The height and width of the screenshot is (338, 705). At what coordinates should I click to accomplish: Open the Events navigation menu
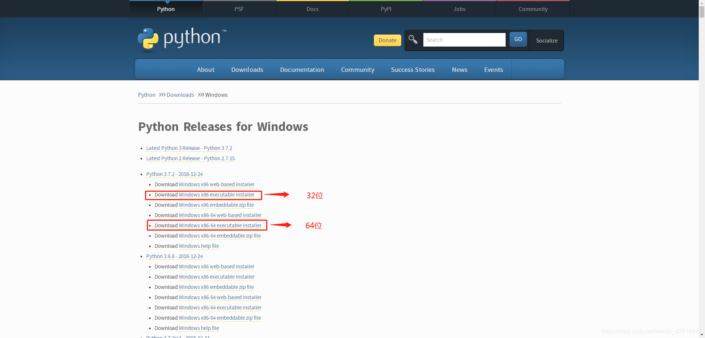point(493,70)
